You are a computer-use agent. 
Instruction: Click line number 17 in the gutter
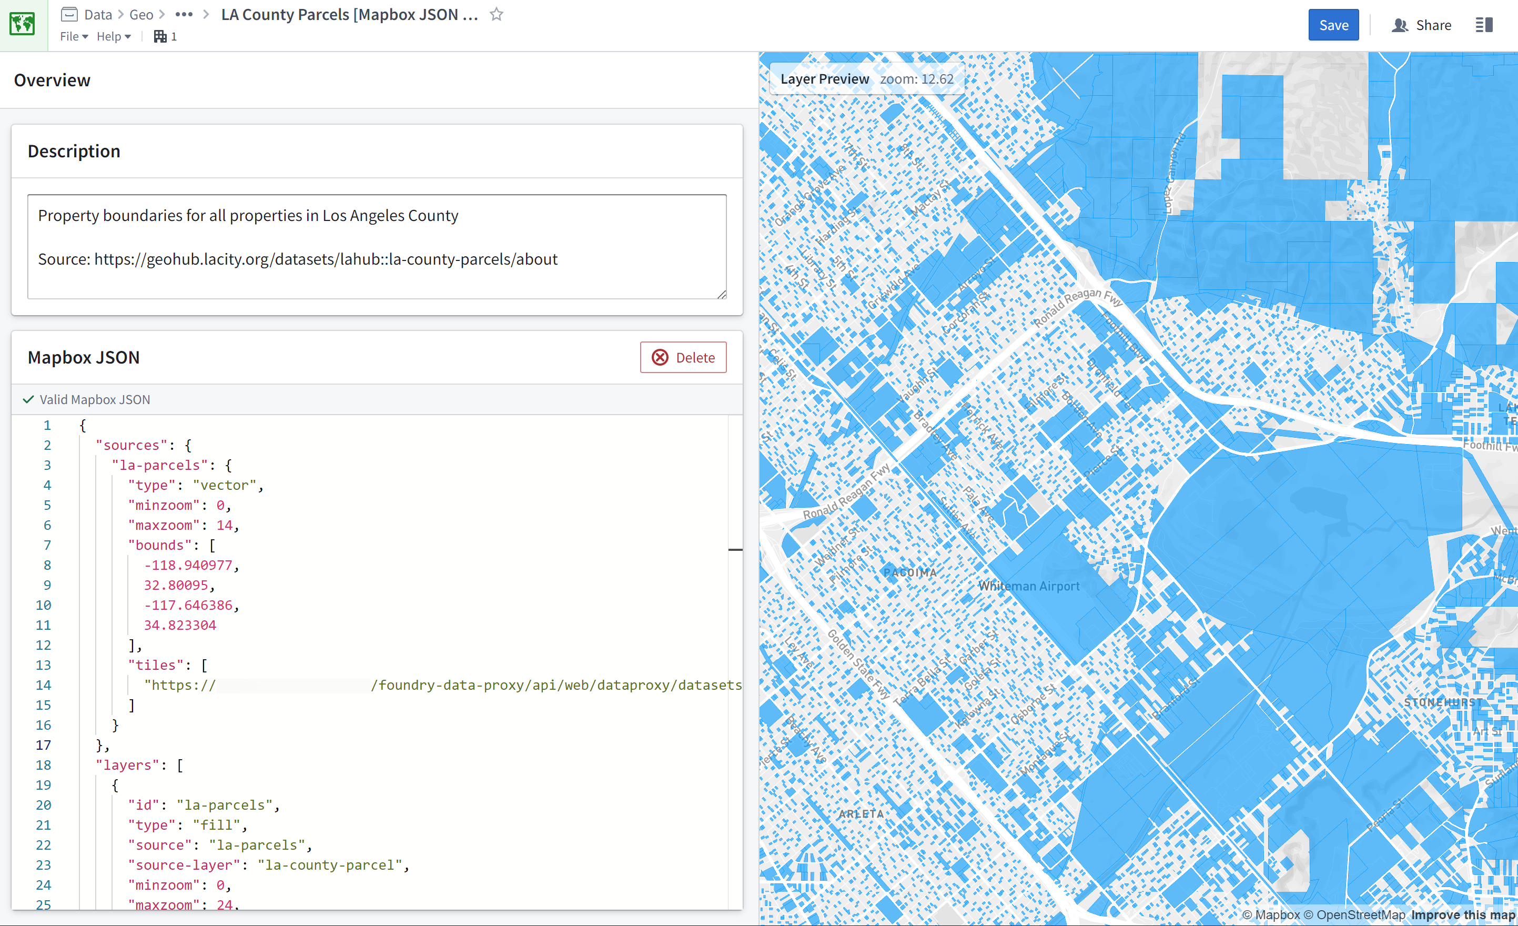[x=43, y=745]
